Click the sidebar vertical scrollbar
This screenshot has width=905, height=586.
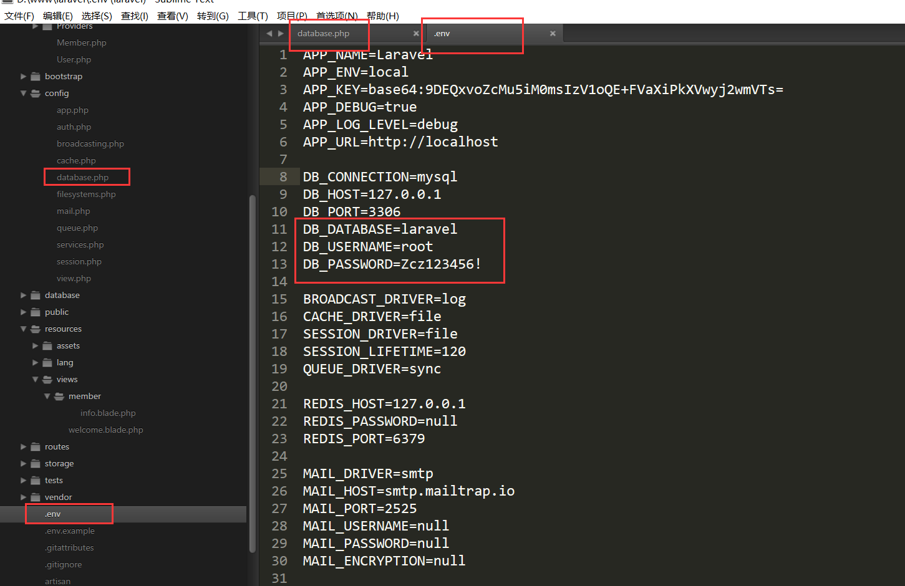click(253, 374)
